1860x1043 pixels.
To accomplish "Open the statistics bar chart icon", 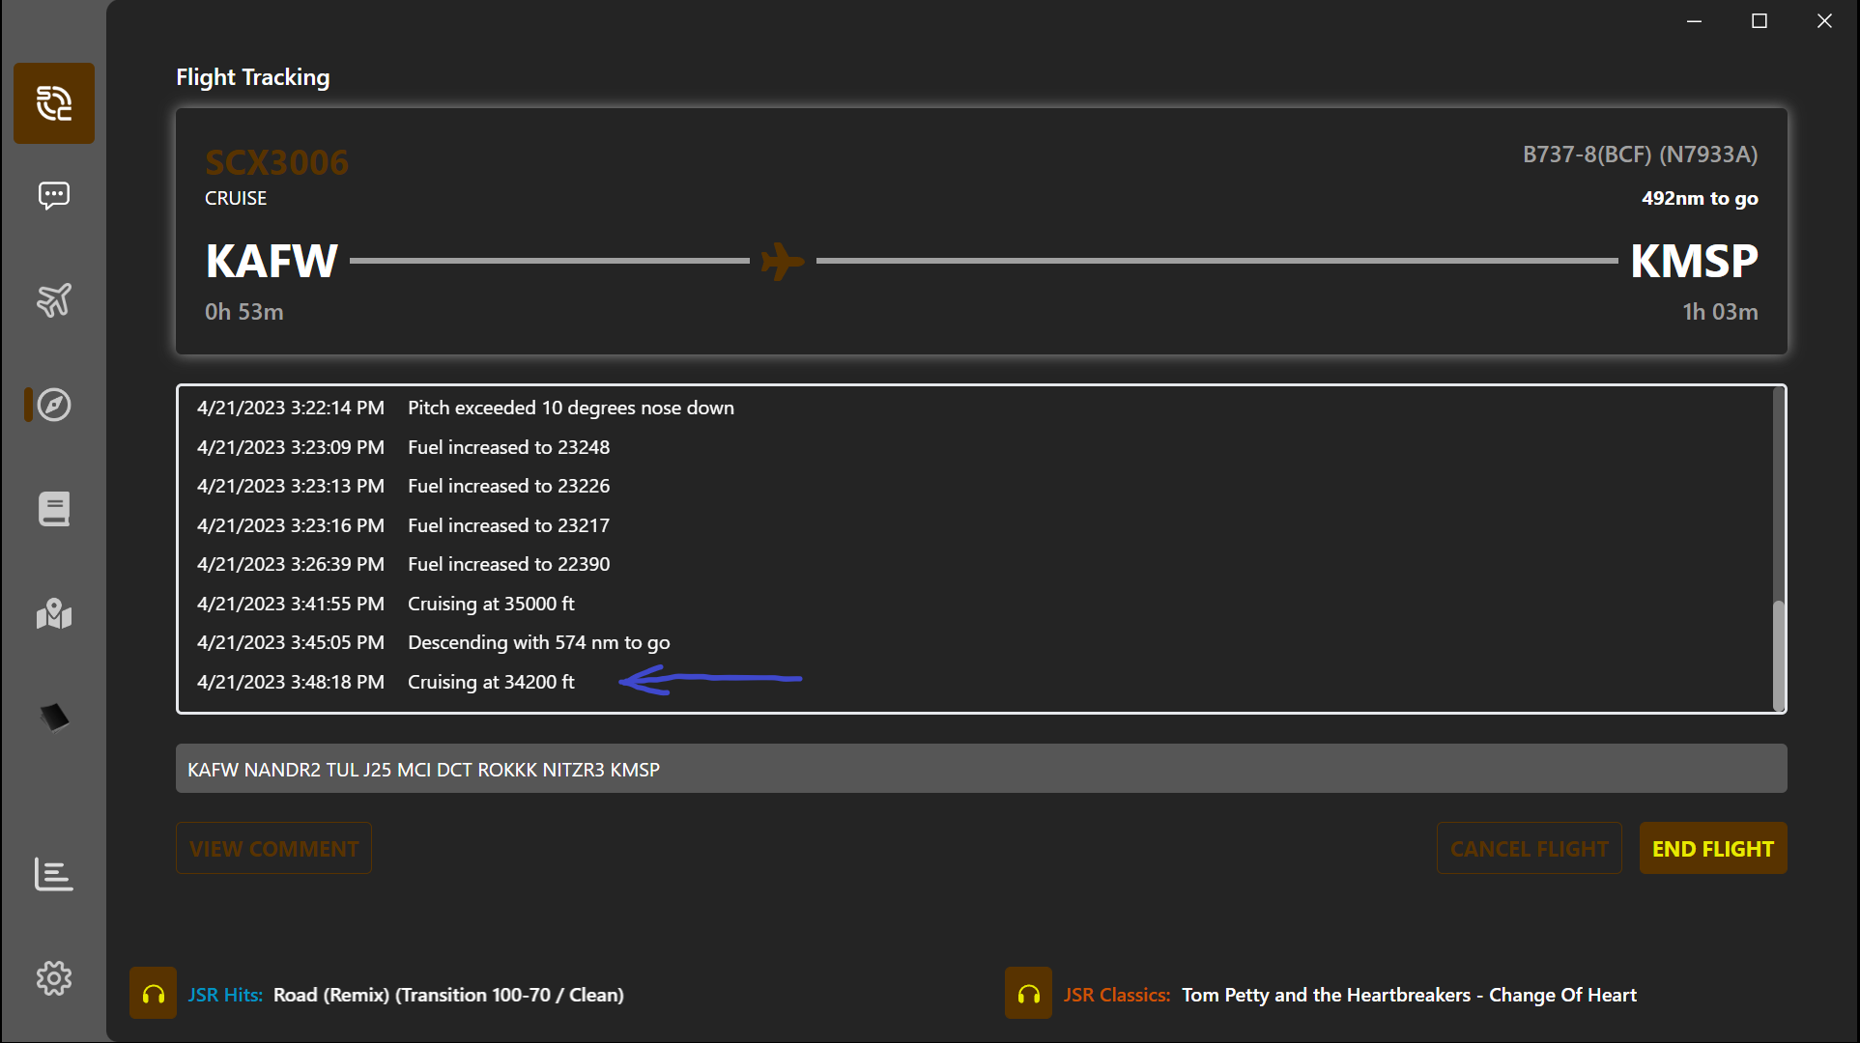I will point(54,874).
